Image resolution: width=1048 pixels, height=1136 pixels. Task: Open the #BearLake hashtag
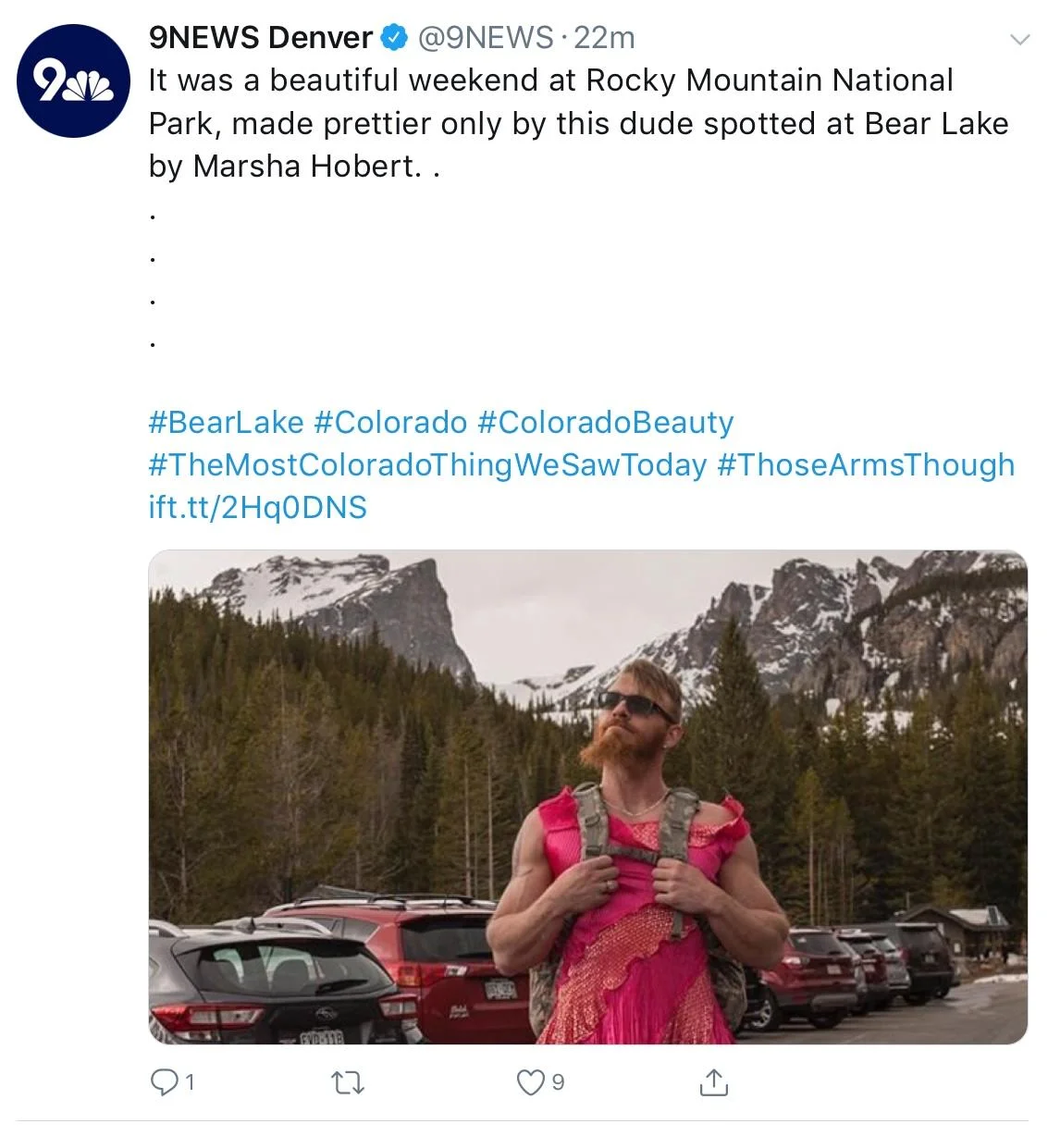click(x=226, y=422)
